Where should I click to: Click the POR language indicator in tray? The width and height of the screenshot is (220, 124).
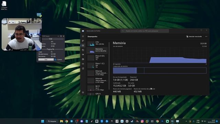coord(198,121)
